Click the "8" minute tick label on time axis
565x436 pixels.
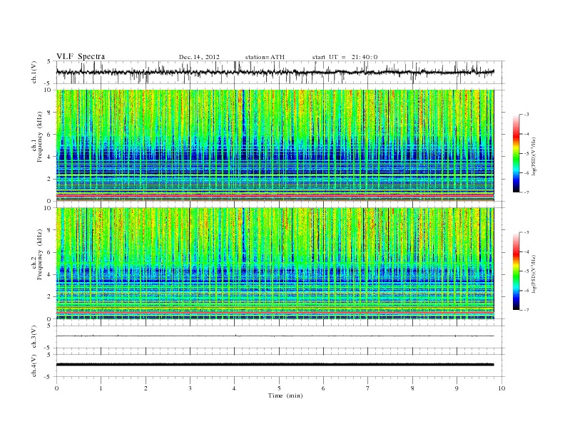[412, 388]
